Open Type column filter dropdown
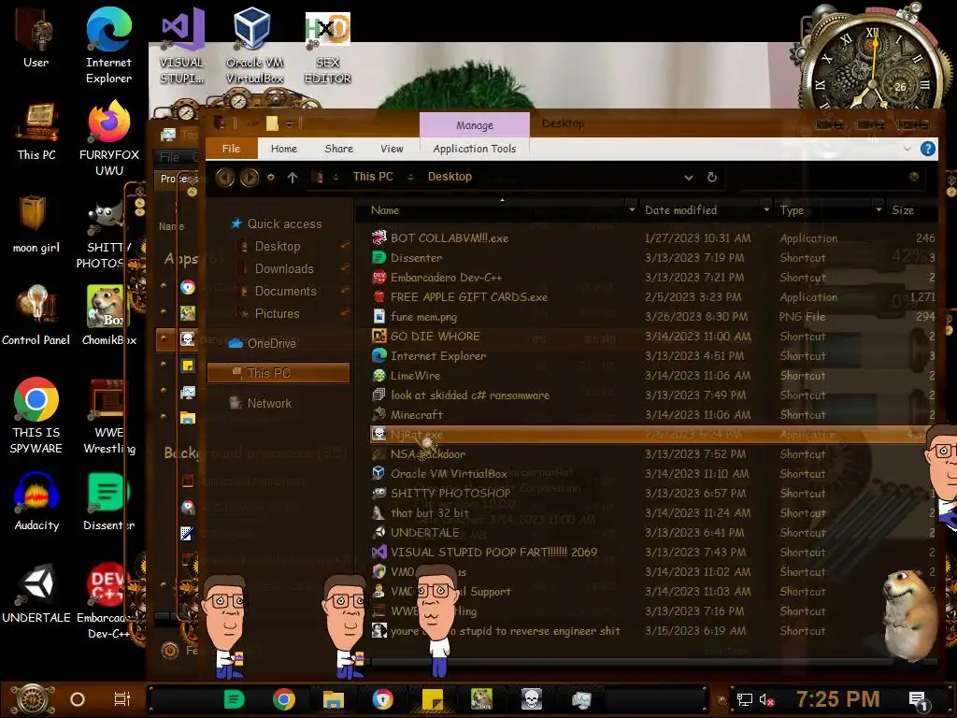Viewport: 957px width, 718px height. click(x=878, y=209)
